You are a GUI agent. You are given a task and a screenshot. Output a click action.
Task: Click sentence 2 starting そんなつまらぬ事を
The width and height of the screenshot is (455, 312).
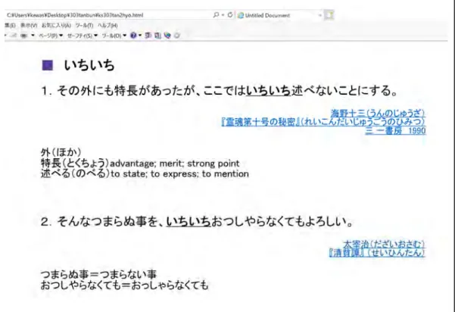197,222
